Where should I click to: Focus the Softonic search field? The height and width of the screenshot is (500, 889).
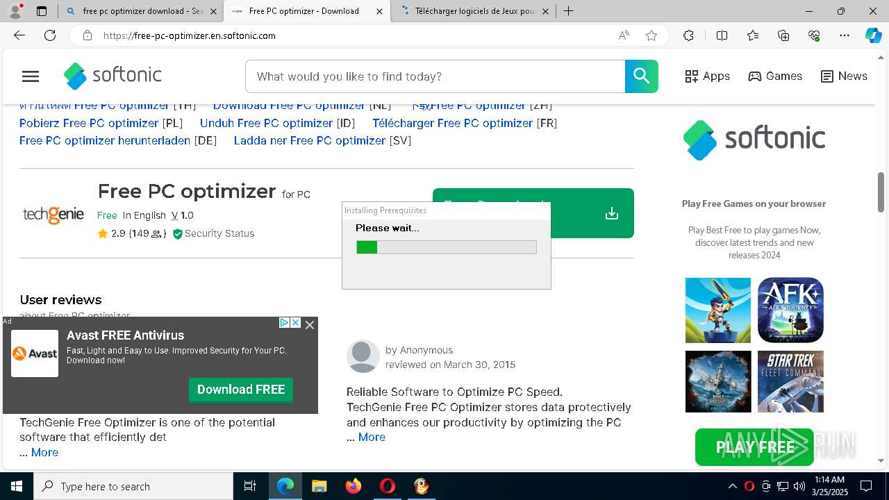tap(435, 76)
